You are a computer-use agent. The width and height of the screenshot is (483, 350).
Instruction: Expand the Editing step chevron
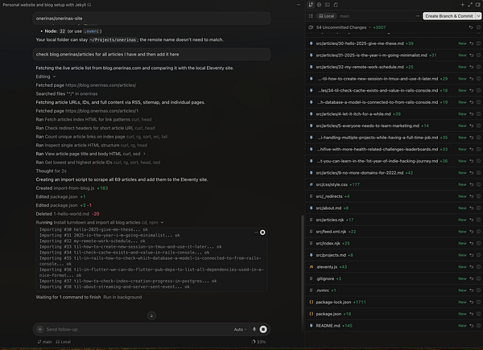tap(54, 76)
